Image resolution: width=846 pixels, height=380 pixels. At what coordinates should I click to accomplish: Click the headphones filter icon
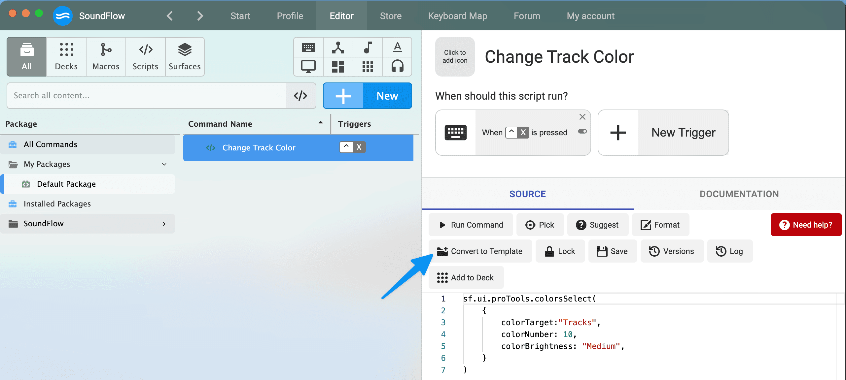coord(398,66)
